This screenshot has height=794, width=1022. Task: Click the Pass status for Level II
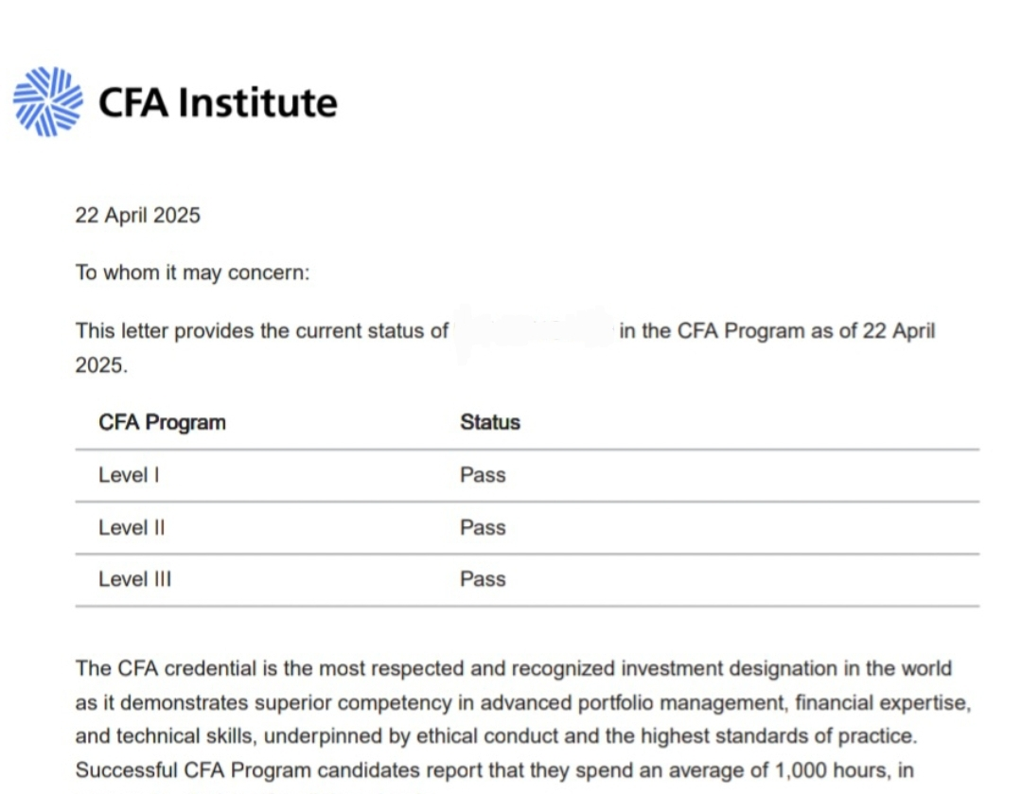[x=483, y=527]
